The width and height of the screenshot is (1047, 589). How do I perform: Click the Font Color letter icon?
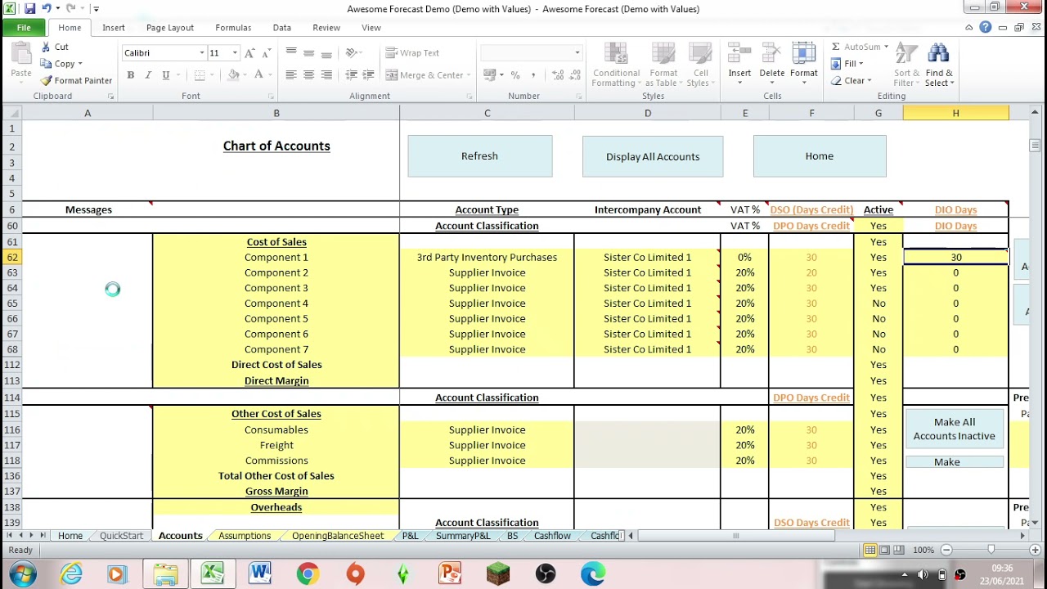pos(258,75)
